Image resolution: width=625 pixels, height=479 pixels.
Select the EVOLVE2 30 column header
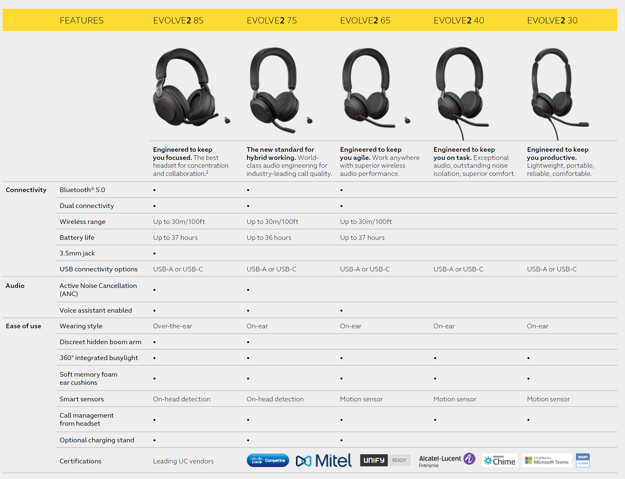tap(552, 20)
